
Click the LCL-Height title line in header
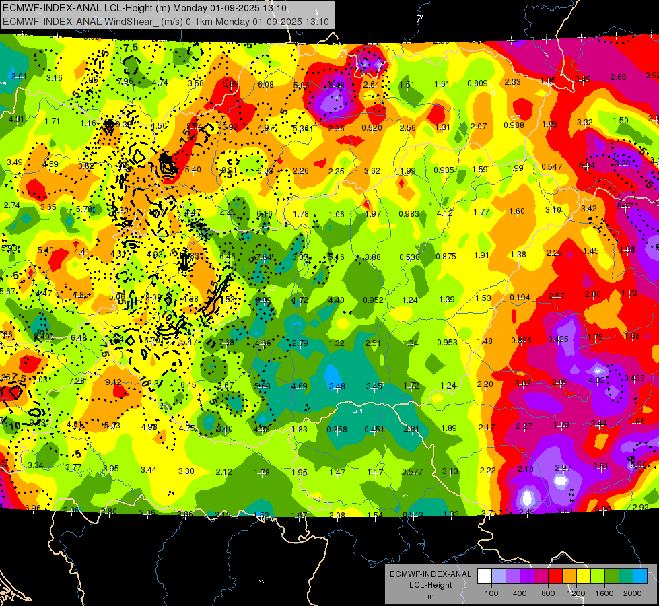pyautogui.click(x=145, y=8)
